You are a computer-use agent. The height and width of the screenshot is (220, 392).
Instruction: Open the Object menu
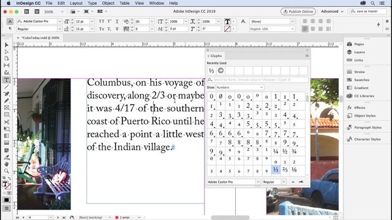point(108,3)
